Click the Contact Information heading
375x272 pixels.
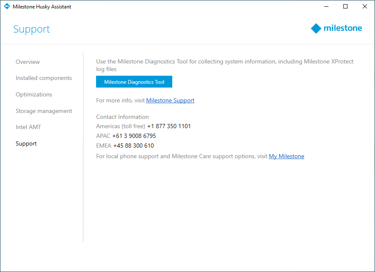[122, 117]
